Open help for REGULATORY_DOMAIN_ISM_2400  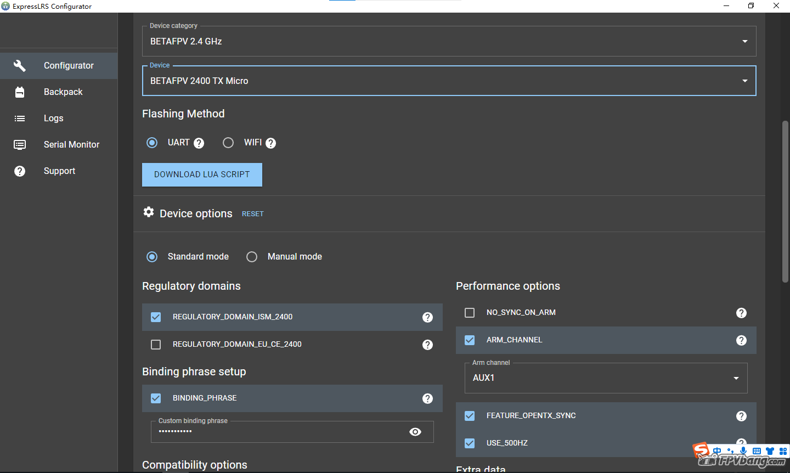(x=428, y=317)
